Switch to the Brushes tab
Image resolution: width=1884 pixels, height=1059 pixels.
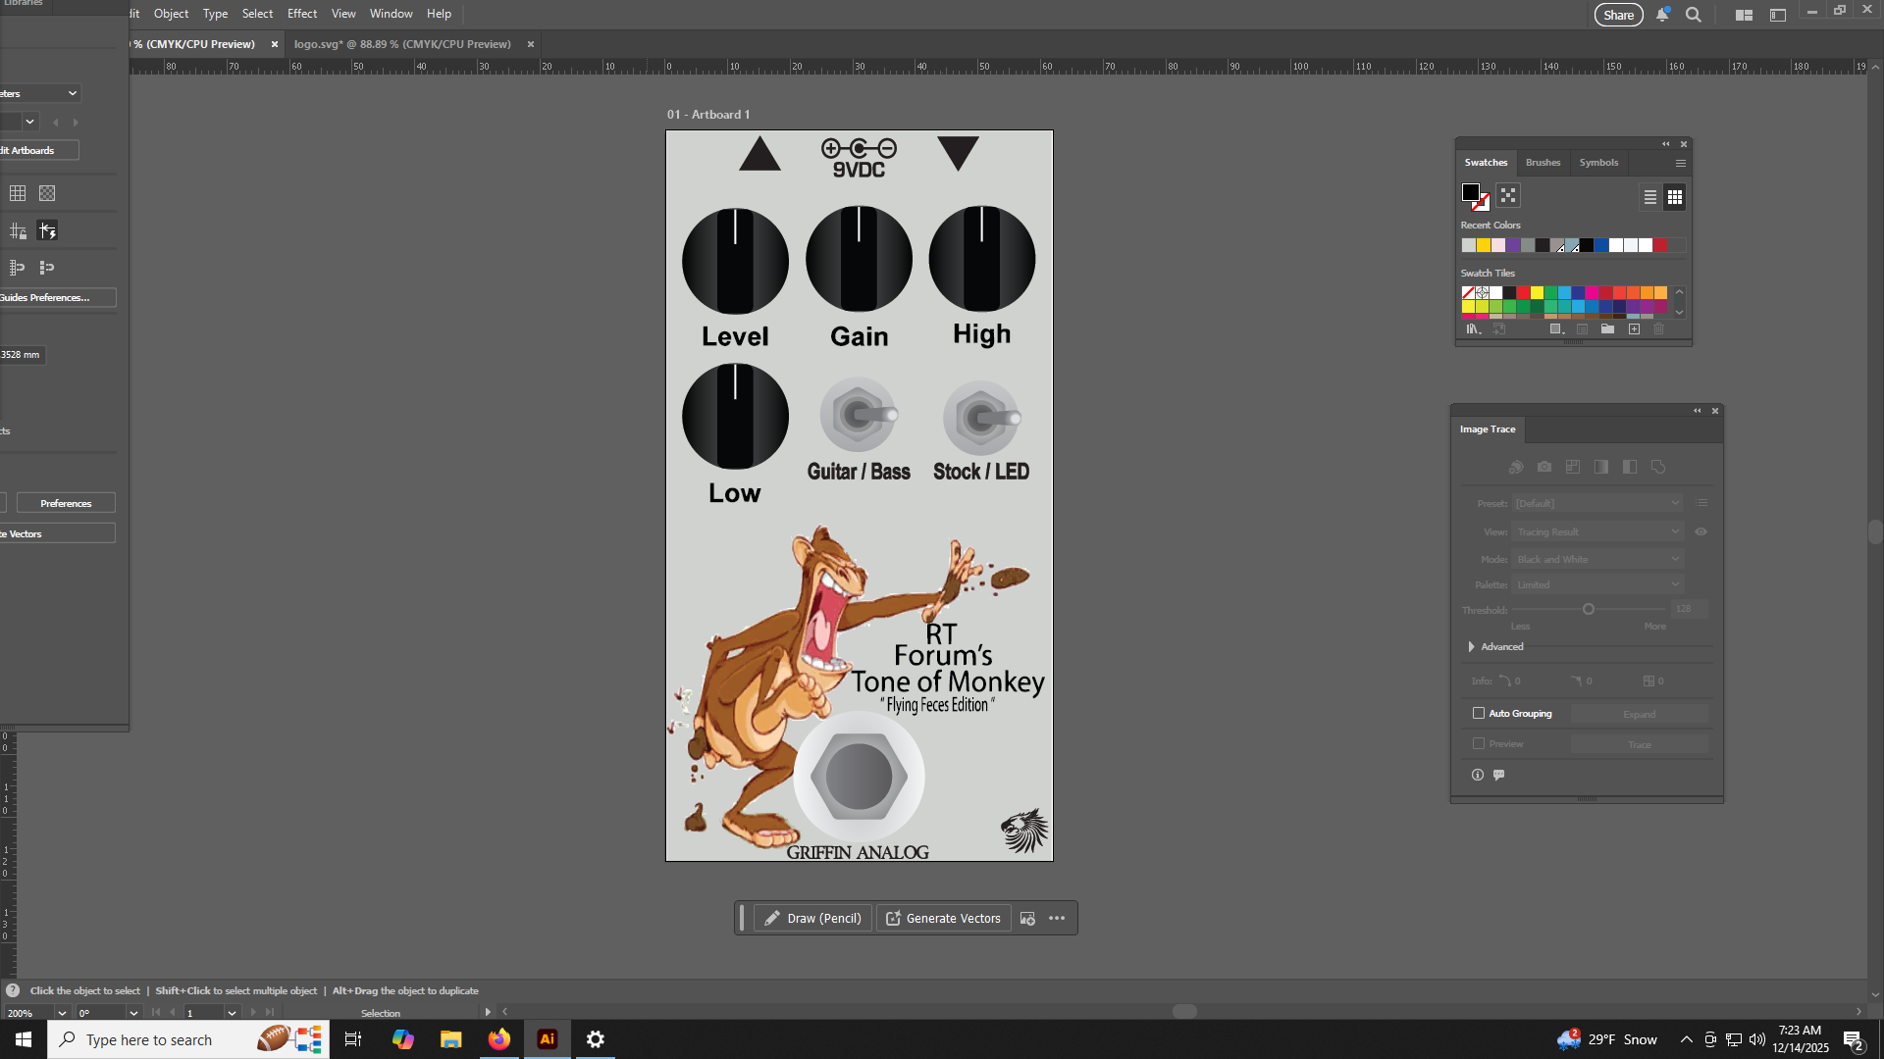click(x=1543, y=163)
